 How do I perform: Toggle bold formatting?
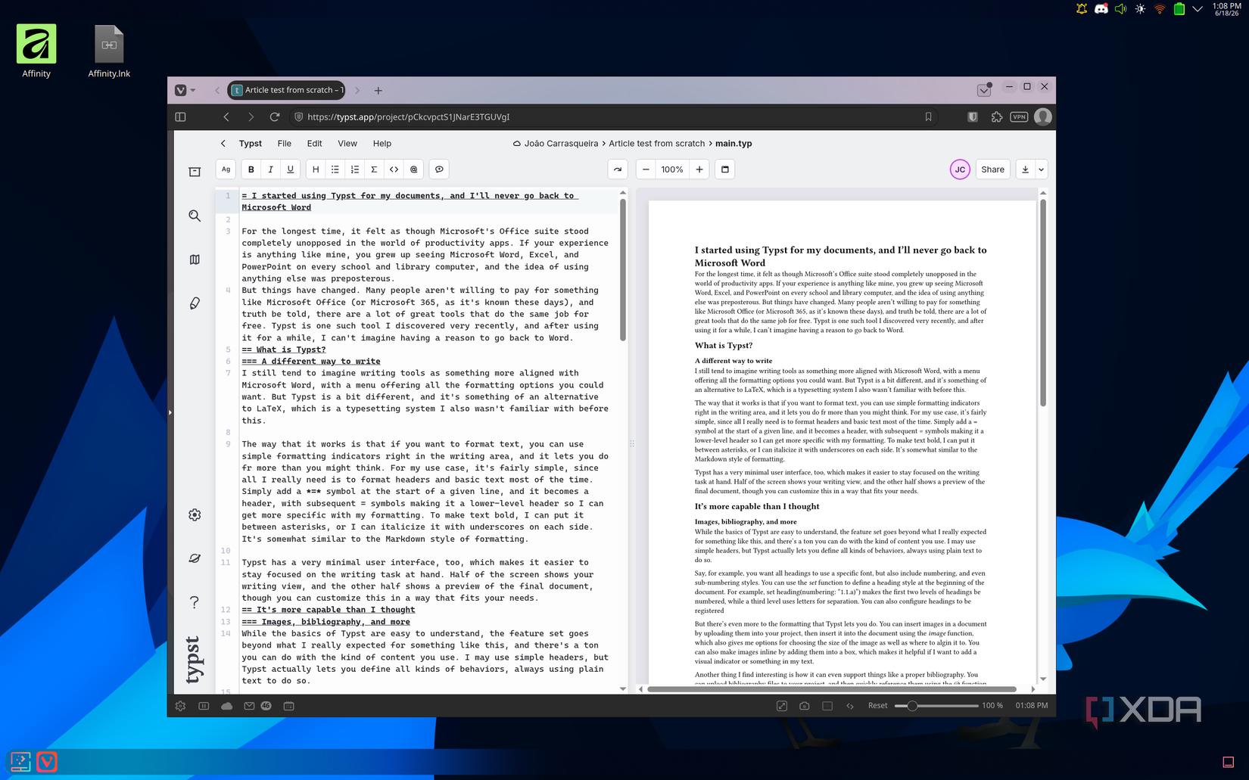251,169
